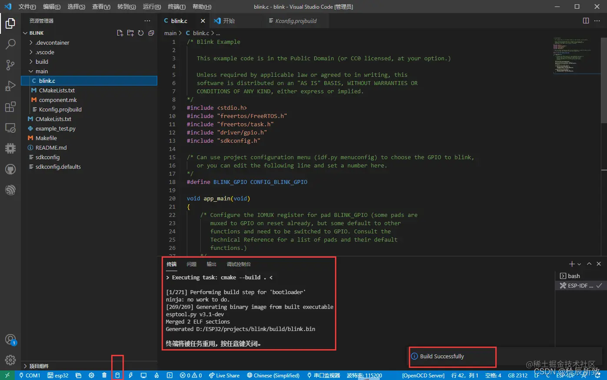Refresh the BLINK explorer
Image resolution: width=607 pixels, height=380 pixels.
coord(141,33)
